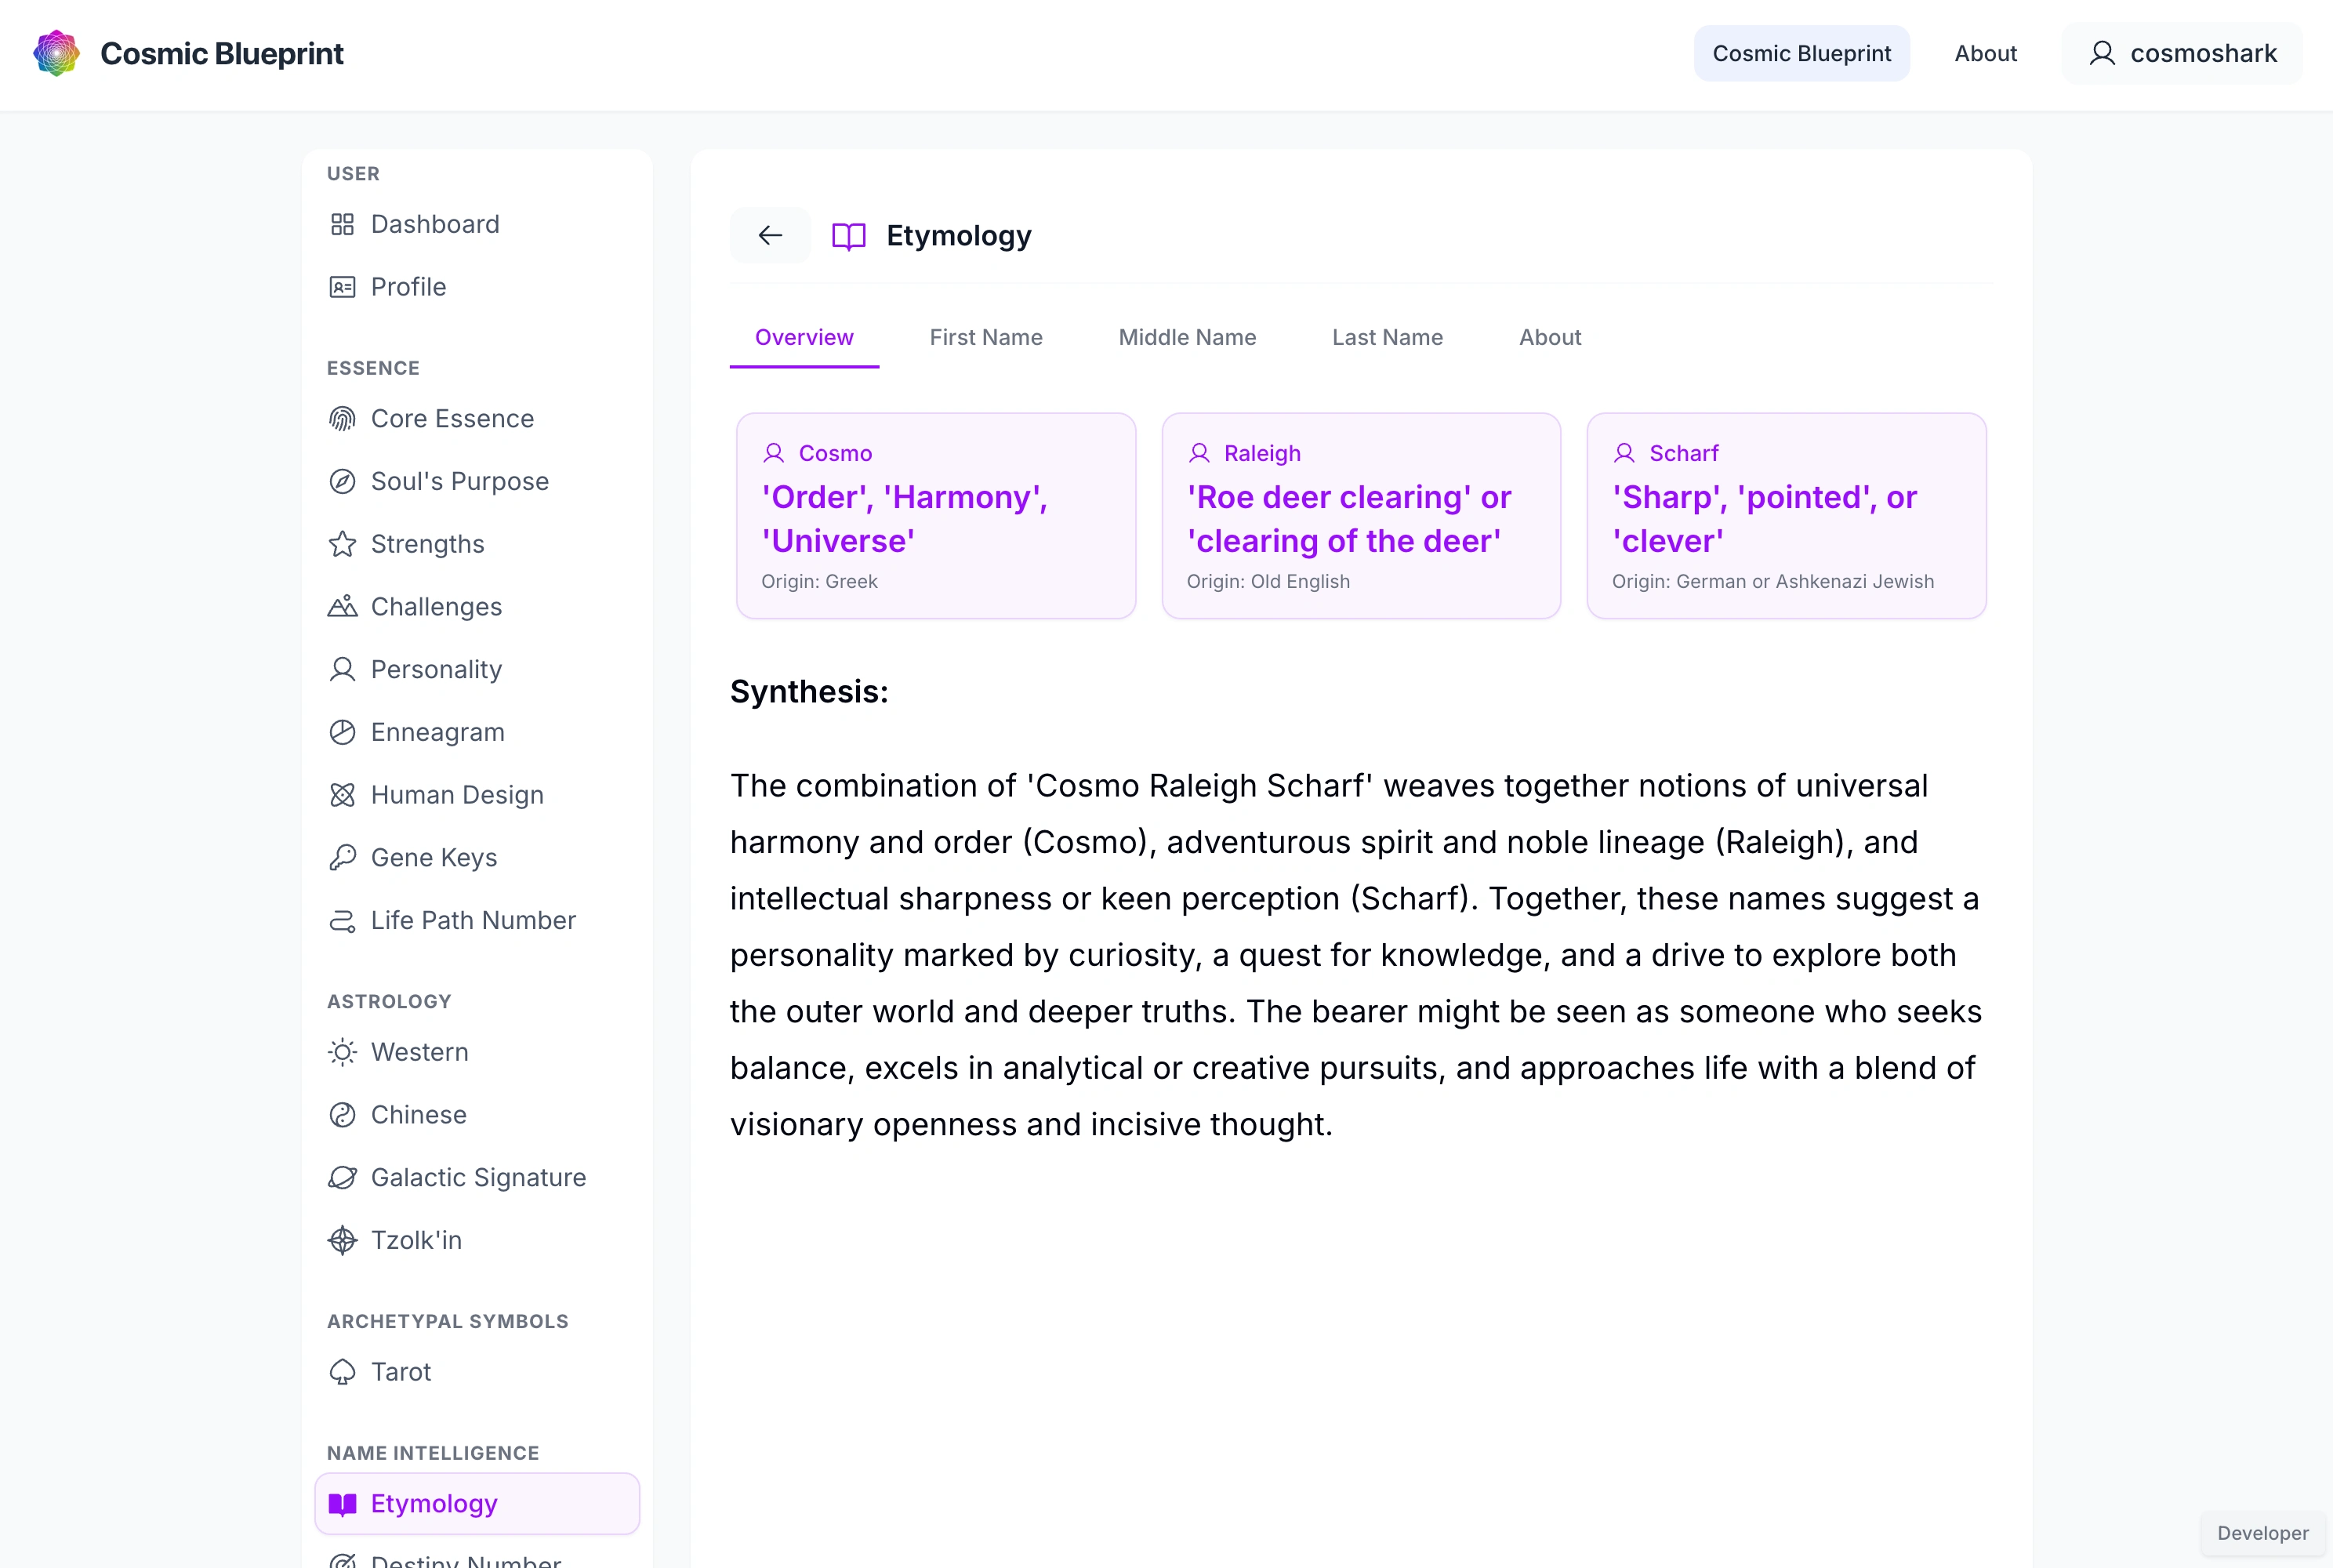Viewport: 2333px width, 1568px height.
Task: Switch to the First Name tab
Action: 985,338
